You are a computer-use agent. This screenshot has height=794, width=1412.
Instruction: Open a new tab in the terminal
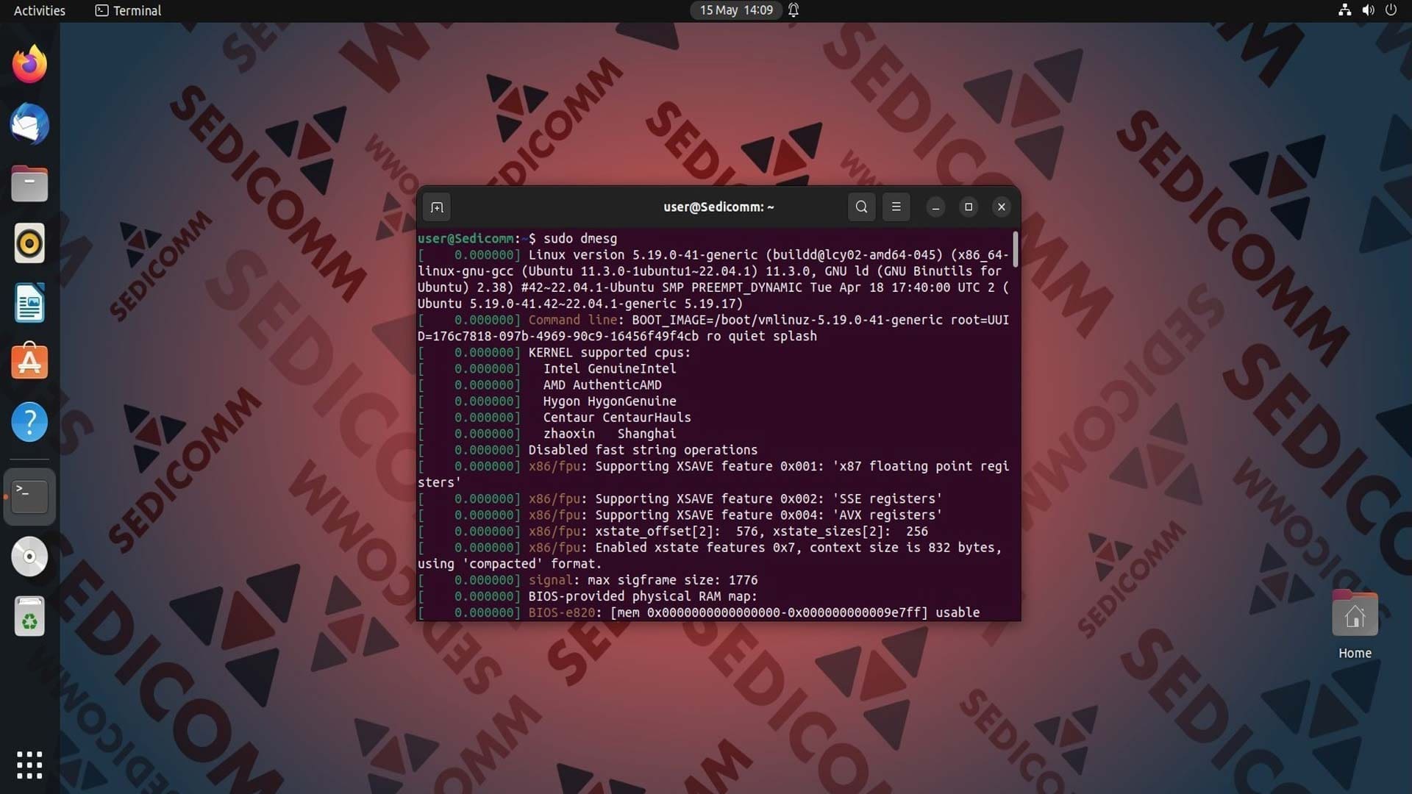coord(437,207)
